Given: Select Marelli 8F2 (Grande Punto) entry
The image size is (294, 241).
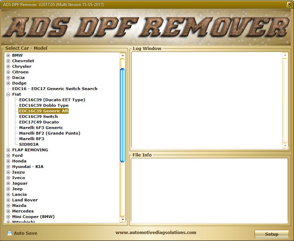Looking at the screenshot, I should [x=50, y=133].
